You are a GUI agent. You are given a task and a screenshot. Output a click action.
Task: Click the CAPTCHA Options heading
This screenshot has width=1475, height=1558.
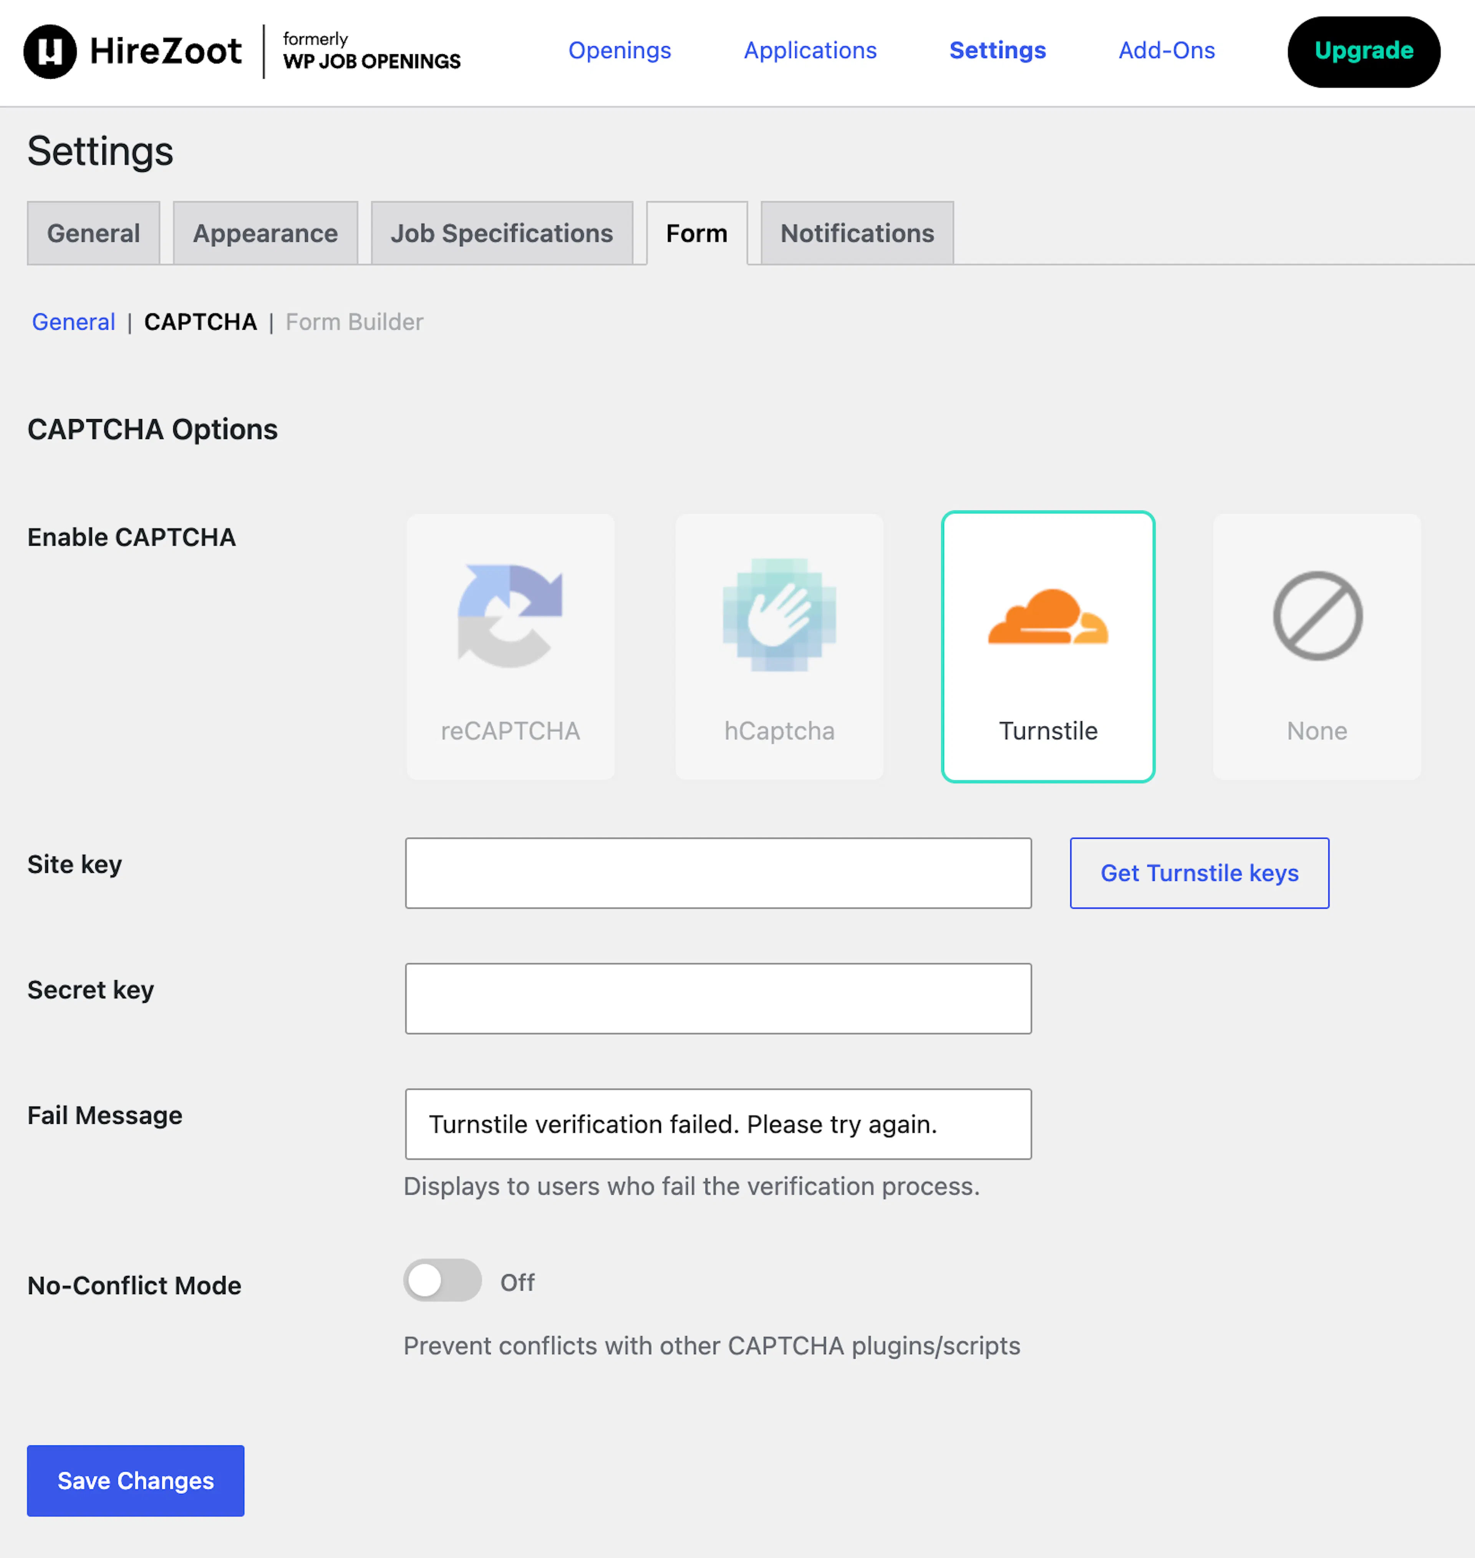tap(152, 430)
